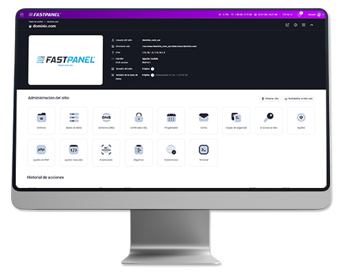Click the Administración del sitio heading
The height and width of the screenshot is (273, 343).
point(49,98)
